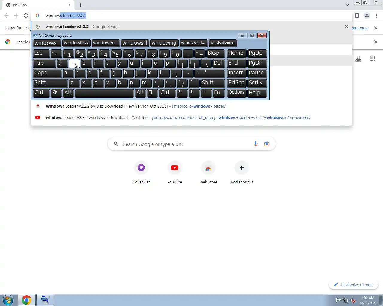
Task: Click the Windows logo key on On-Screen Keyboard
Action: point(56,93)
